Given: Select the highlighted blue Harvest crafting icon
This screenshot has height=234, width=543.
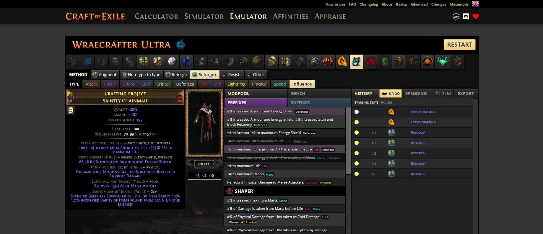Looking at the screenshot, I should click(x=357, y=62).
